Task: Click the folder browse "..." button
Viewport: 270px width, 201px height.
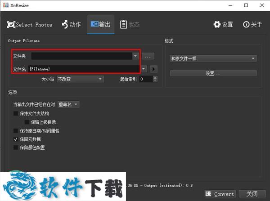Action: pyautogui.click(x=148, y=56)
